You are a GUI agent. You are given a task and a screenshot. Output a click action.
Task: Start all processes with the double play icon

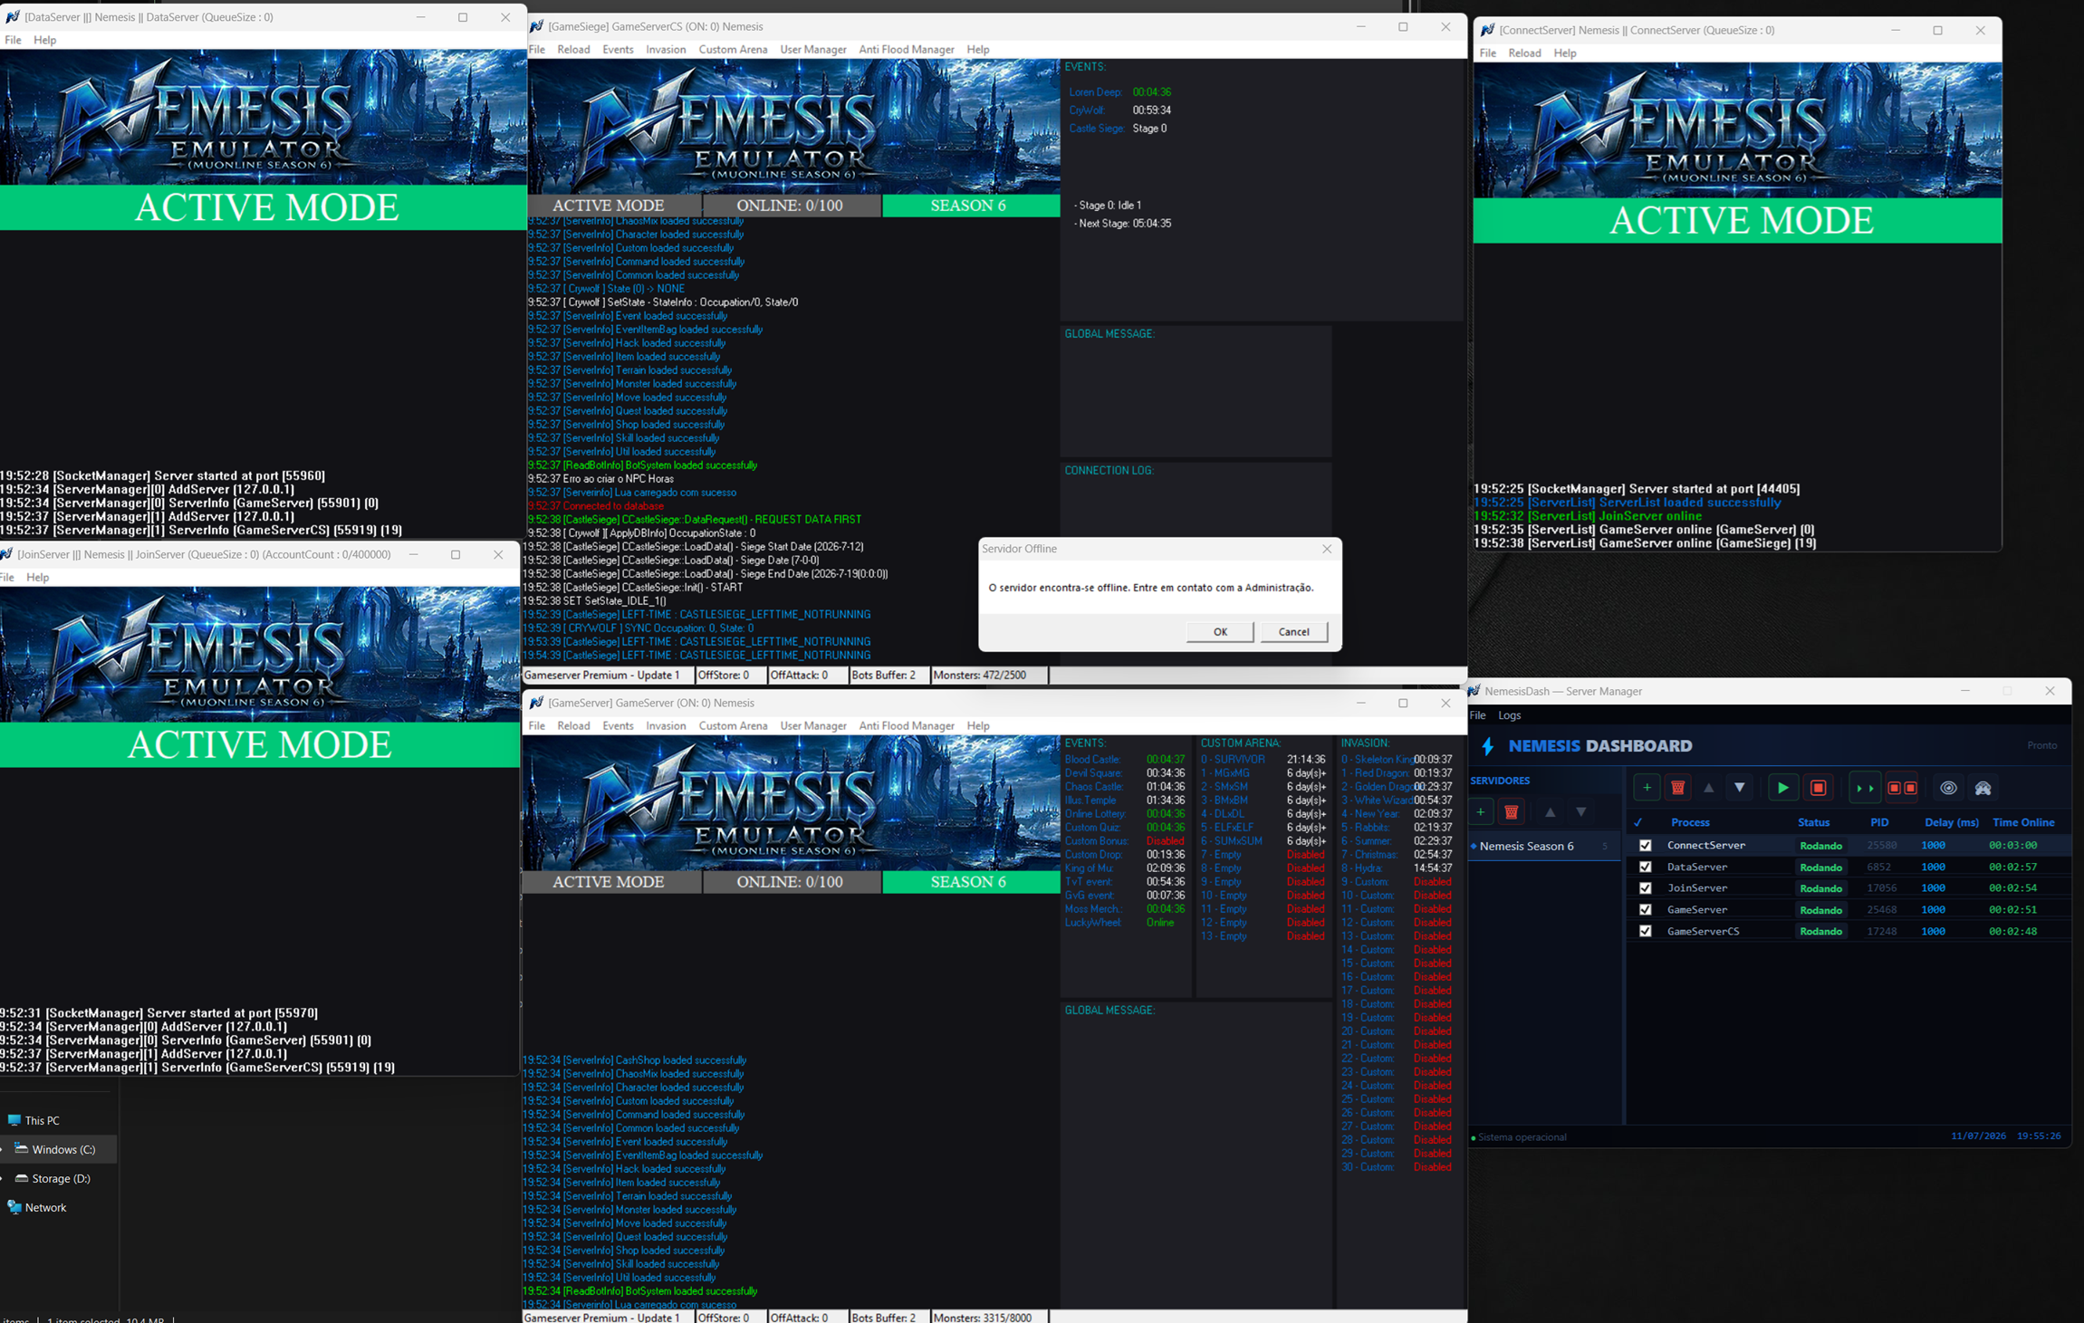click(x=1864, y=788)
